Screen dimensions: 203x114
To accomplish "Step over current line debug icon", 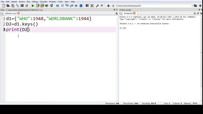I will coord(62,6).
